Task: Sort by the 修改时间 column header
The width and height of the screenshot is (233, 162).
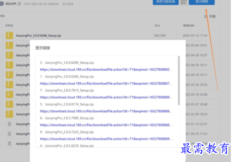Action: tap(188, 25)
